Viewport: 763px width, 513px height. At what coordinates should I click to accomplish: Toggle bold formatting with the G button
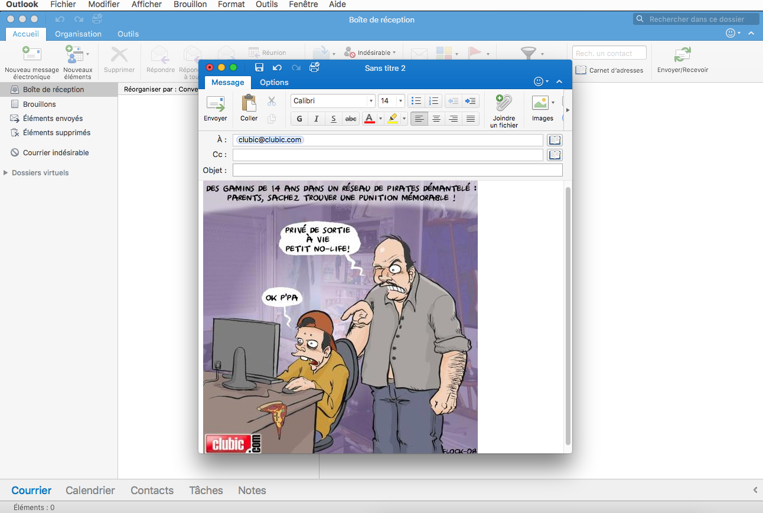(299, 119)
